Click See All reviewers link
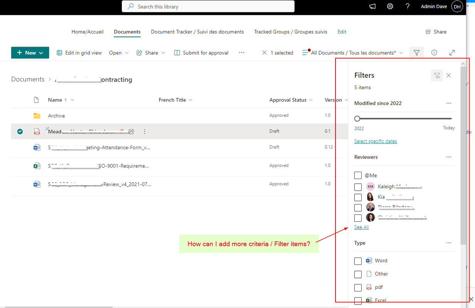Viewport: 475px width, 308px height. (x=362, y=227)
